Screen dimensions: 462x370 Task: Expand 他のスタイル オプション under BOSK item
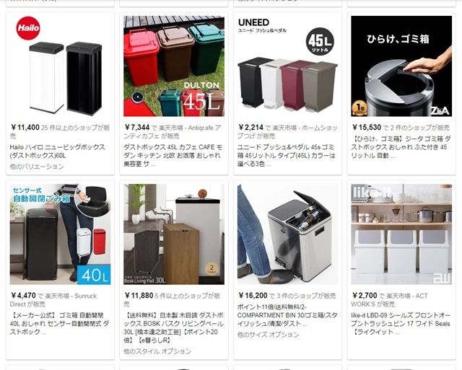(157, 351)
